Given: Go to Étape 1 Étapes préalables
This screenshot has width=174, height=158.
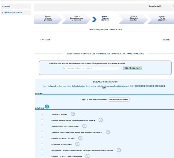Looking at the screenshot, I should point(48,19).
